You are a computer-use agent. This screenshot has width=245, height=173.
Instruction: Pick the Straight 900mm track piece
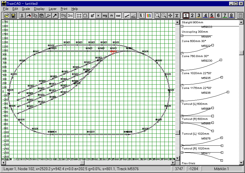(210, 25)
